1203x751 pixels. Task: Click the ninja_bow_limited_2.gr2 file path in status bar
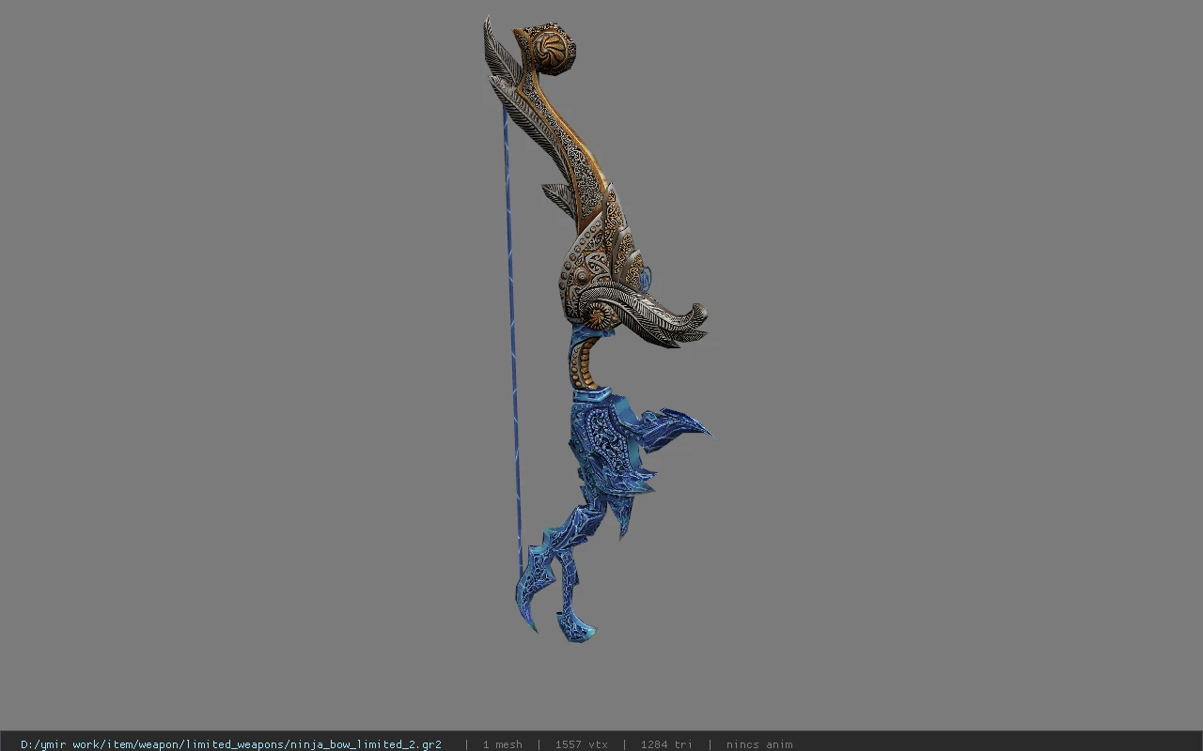coord(231,744)
